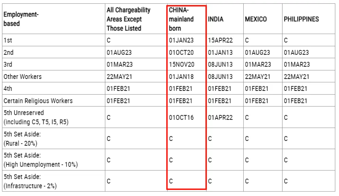Image resolution: width=339 pixels, height=196 pixels.
Task: Click the PHILIPPINES column header
Action: [301, 19]
